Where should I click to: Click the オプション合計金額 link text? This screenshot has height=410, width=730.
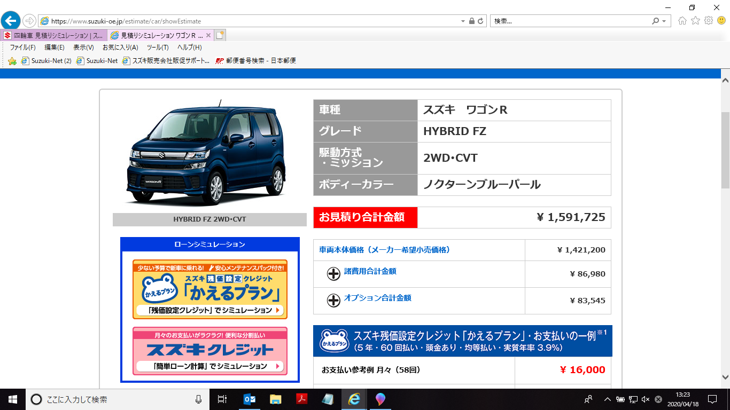tap(378, 298)
